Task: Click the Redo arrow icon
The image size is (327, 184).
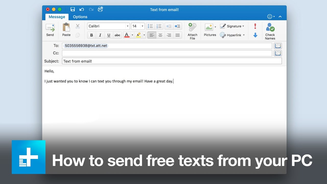Action: tap(91, 9)
